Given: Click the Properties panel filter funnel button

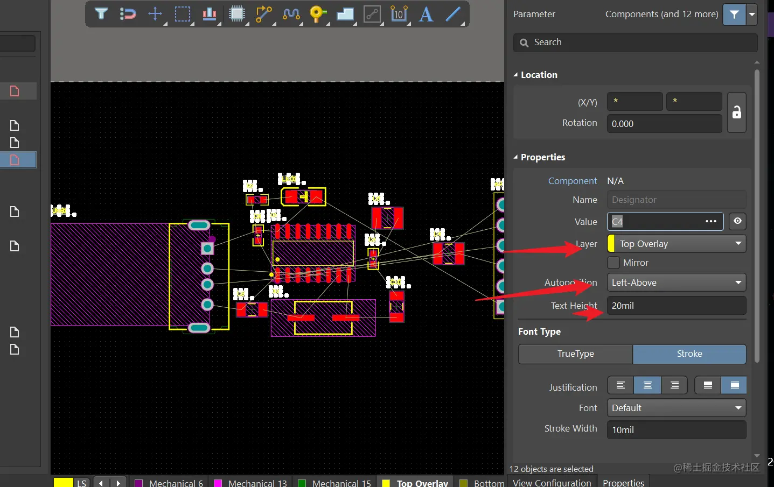Looking at the screenshot, I should click(734, 15).
